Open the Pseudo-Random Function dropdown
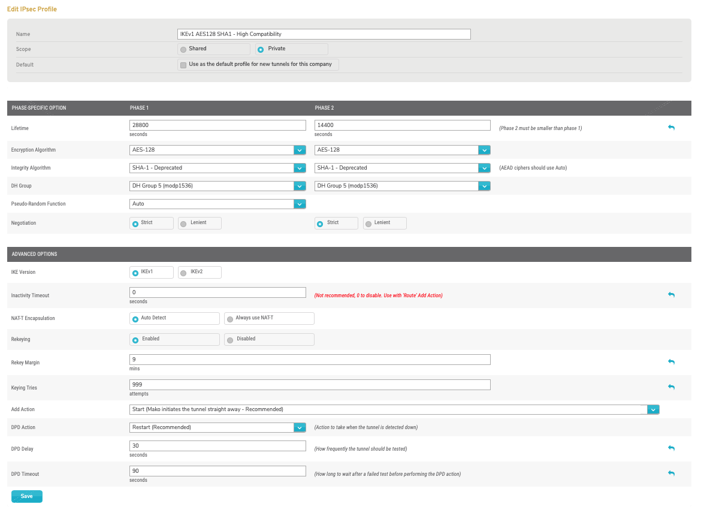This screenshot has height=513, width=701. tap(299, 204)
